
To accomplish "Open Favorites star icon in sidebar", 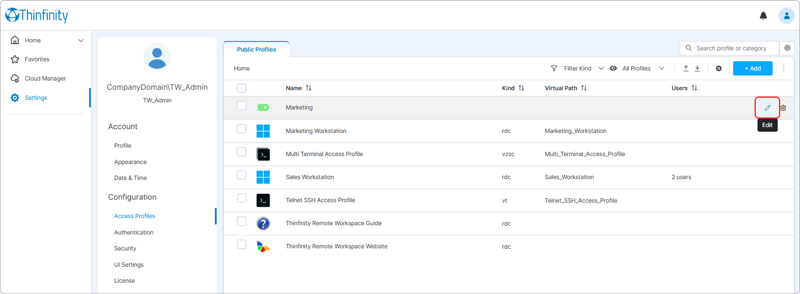I will coord(15,59).
